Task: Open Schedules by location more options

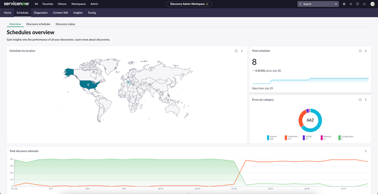Action: (x=242, y=51)
